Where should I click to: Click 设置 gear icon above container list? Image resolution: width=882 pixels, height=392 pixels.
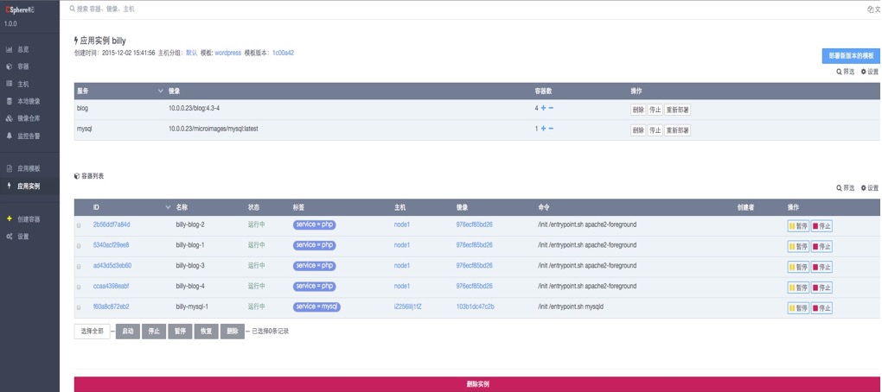864,188
